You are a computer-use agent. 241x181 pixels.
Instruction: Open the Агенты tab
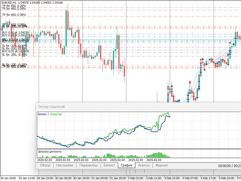pos(144,165)
